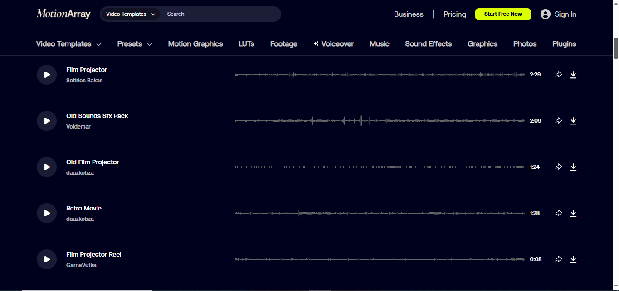Toggle playback on Film Projector Reel
Viewport: 619px width, 291px height.
point(47,259)
